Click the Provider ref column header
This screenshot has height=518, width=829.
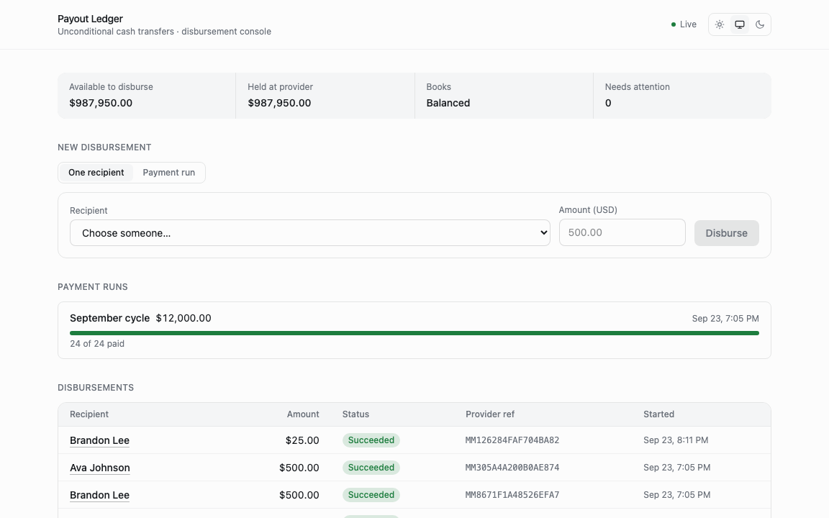click(489, 414)
